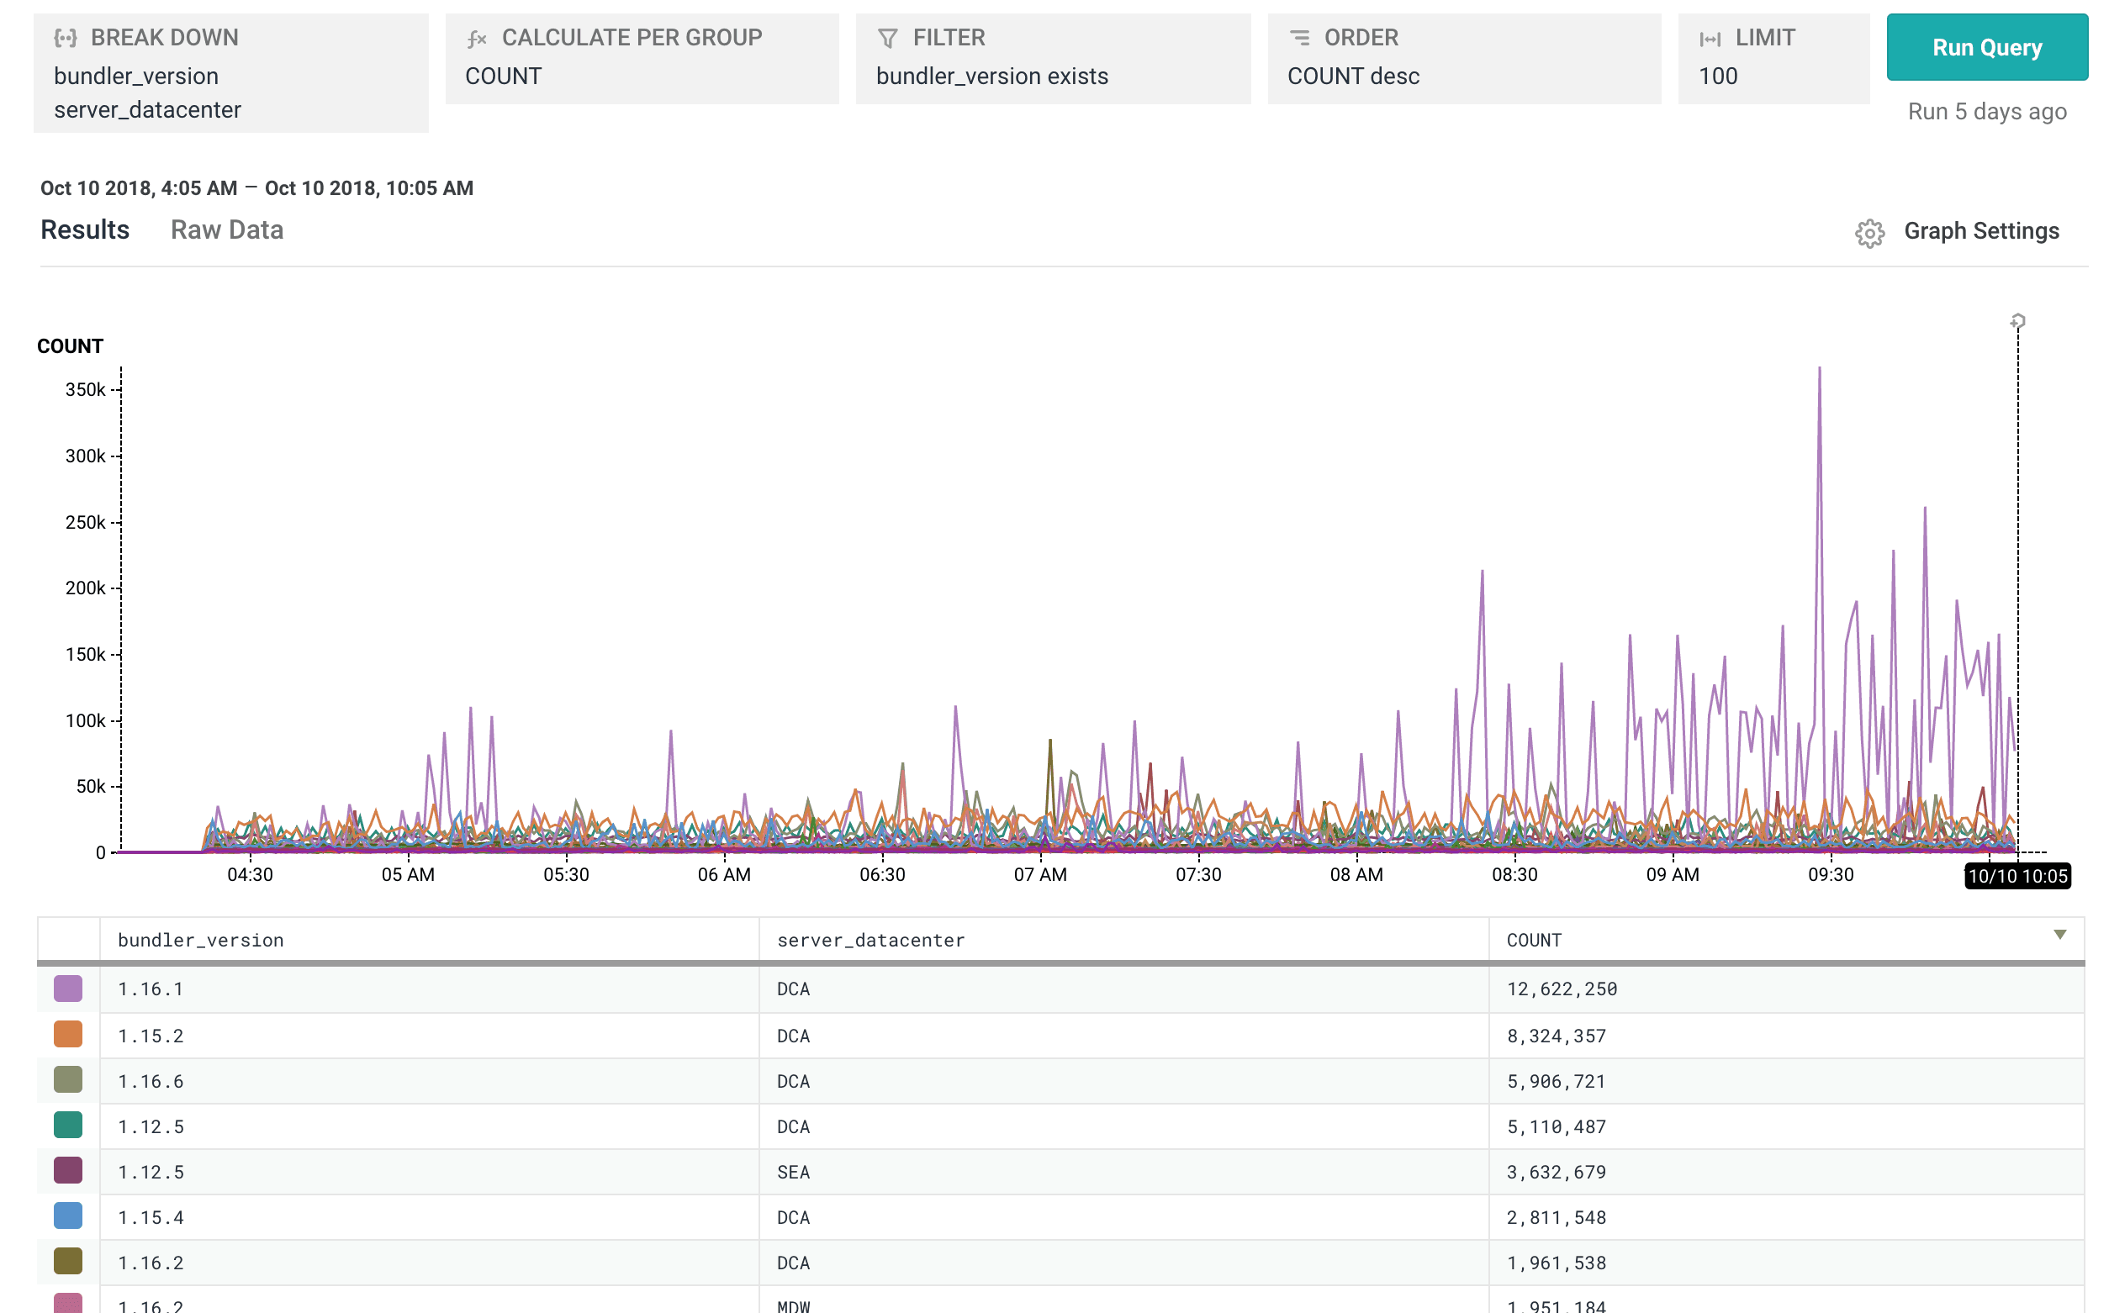Viewport: 2109px width, 1313px height.
Task: Select the CALCULATE PER GROUP fx icon
Action: coord(476,37)
